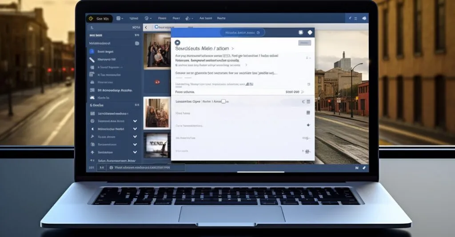
Task: Open the bold sidebar row with panel icon
Action: pos(114,90)
